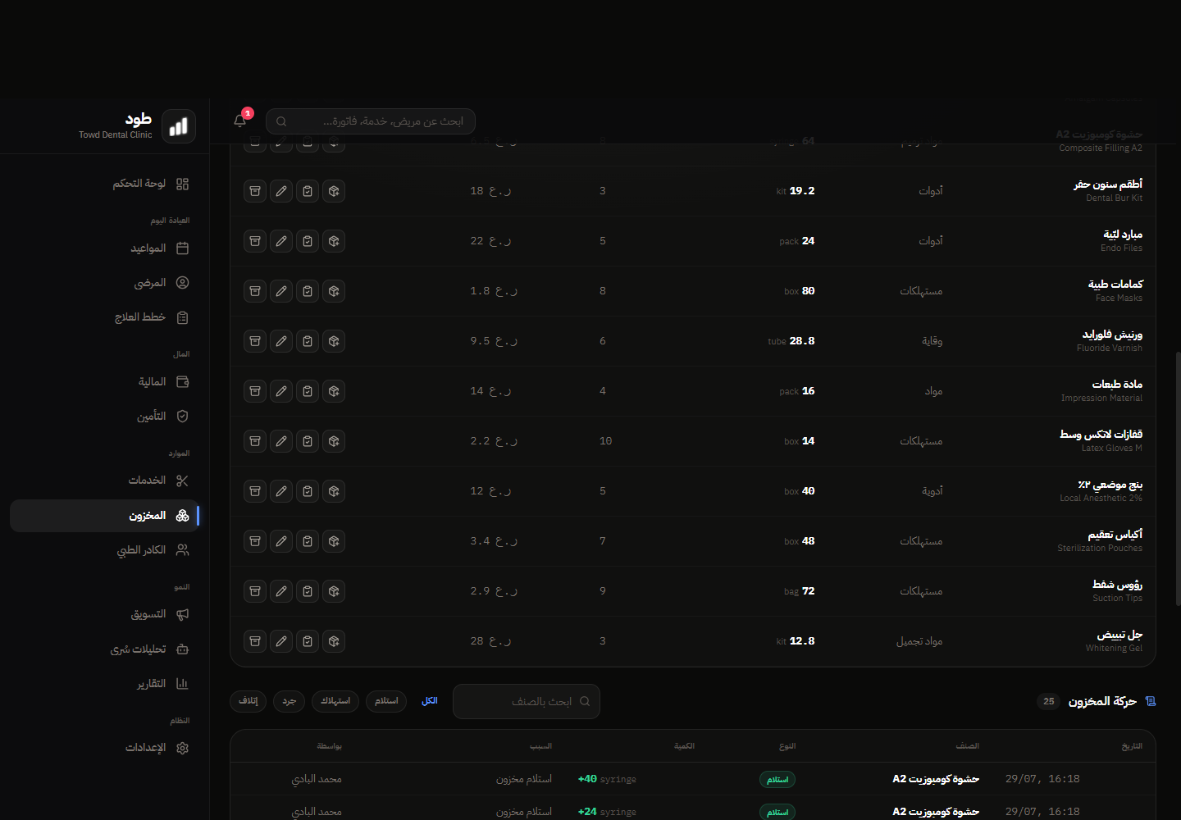Archive the Impression Material item

tap(255, 391)
